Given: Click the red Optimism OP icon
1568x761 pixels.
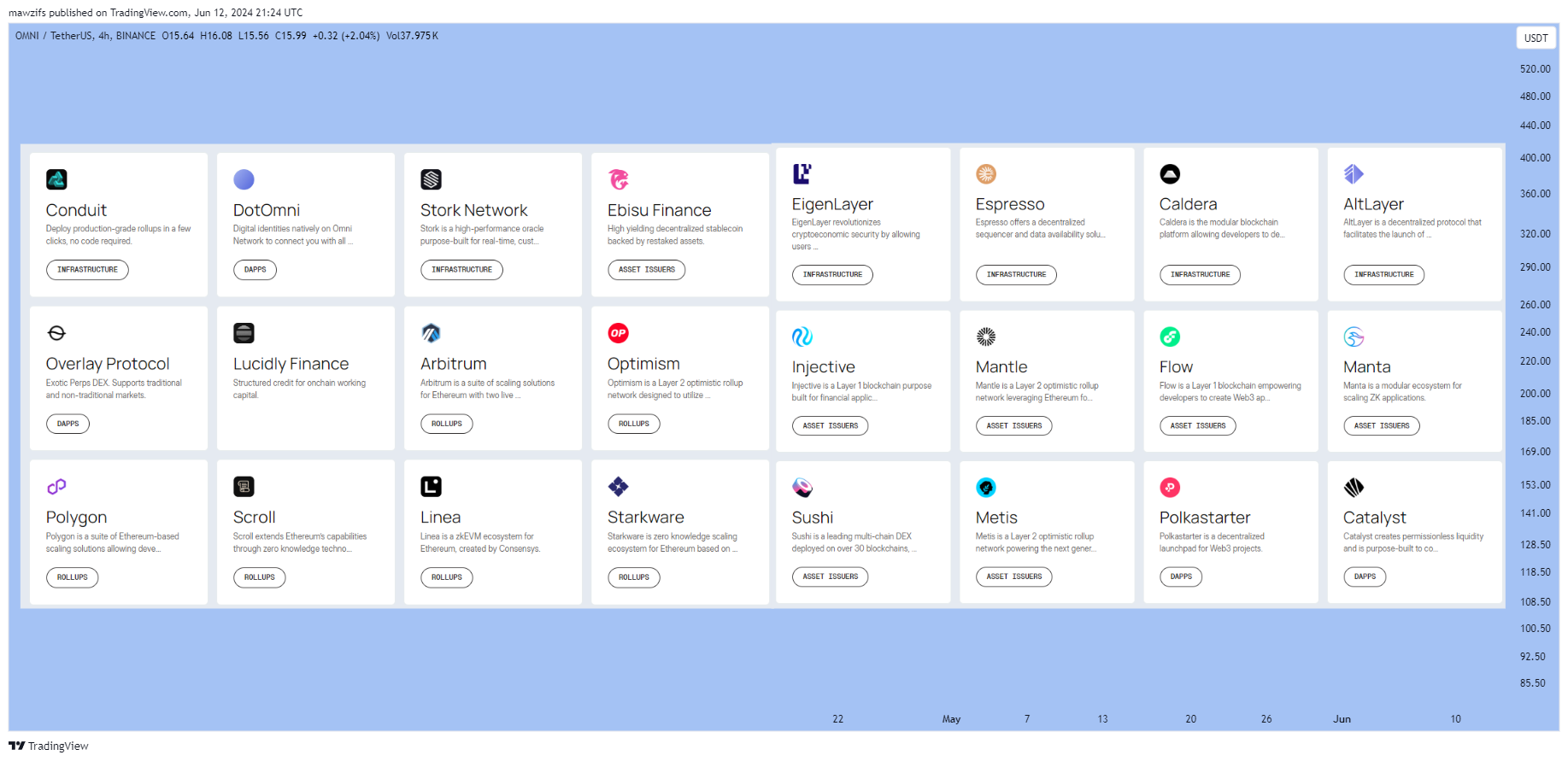Looking at the screenshot, I should pos(618,333).
